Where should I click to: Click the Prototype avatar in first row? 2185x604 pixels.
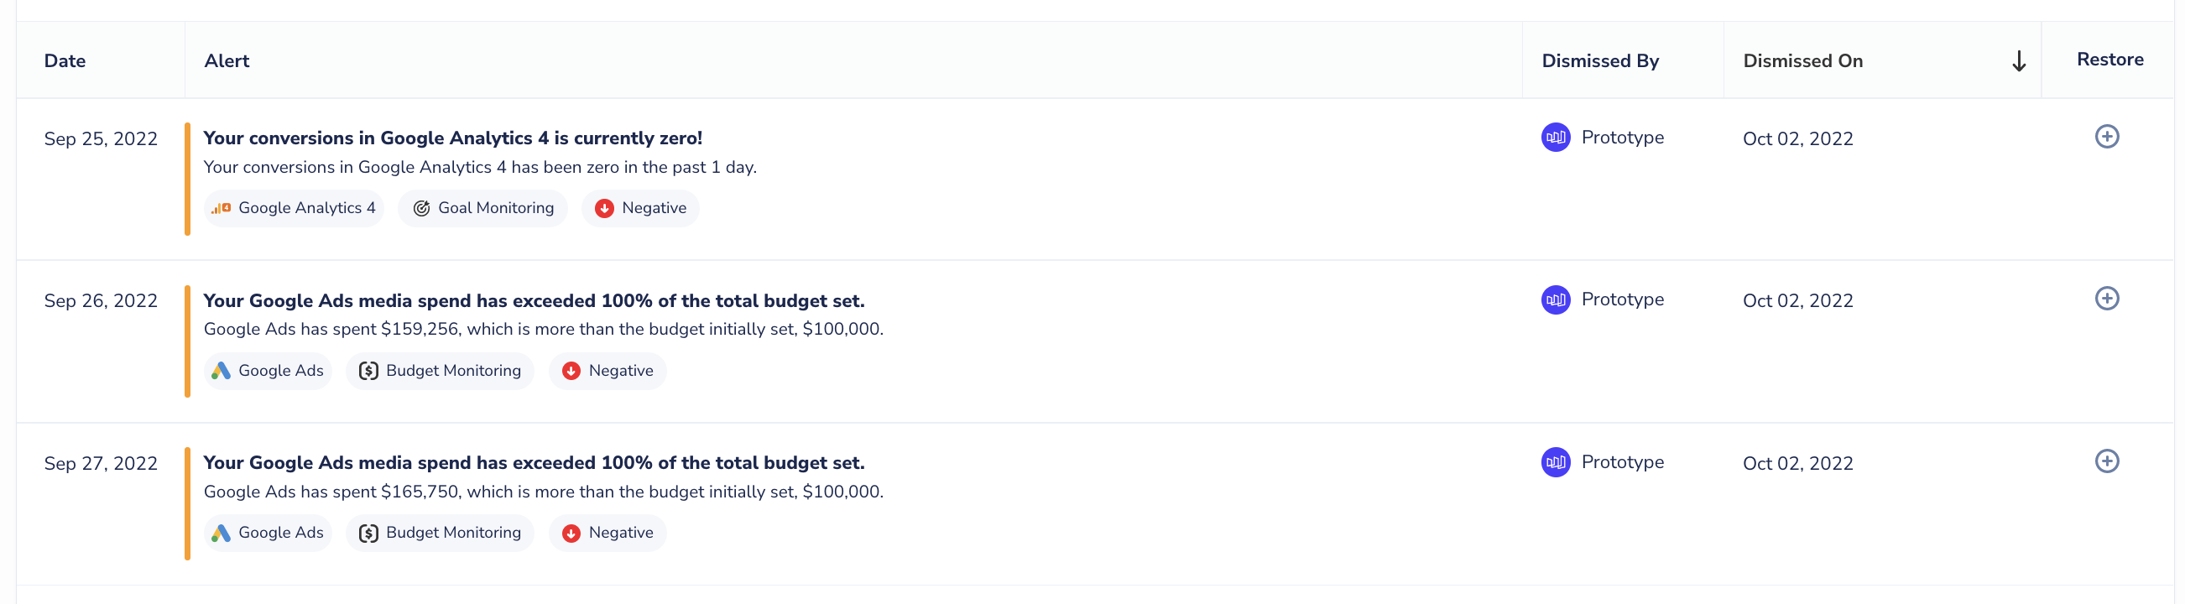(1556, 138)
